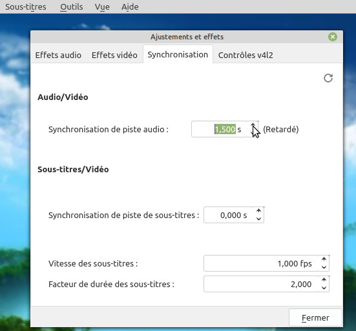This screenshot has width=356, height=331.
Task: Increase subtitle track synchronisation value
Action: pos(258,211)
